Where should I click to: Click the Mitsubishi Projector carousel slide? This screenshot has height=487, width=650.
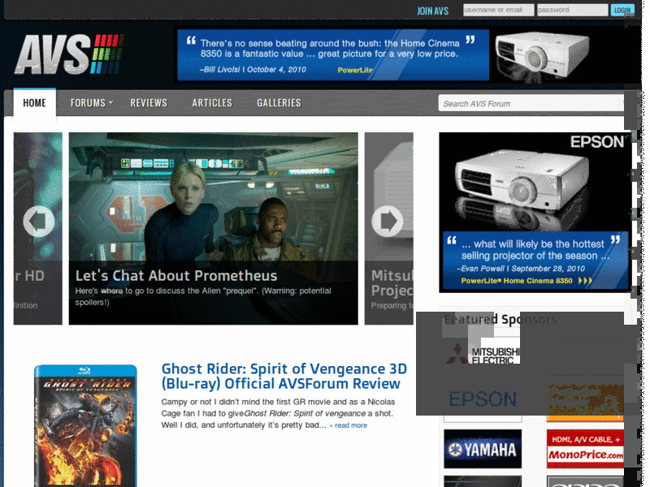pos(389,229)
